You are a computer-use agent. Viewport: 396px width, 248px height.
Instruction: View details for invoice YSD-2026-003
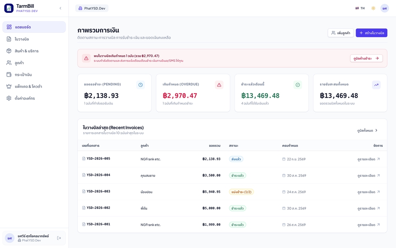368,192
